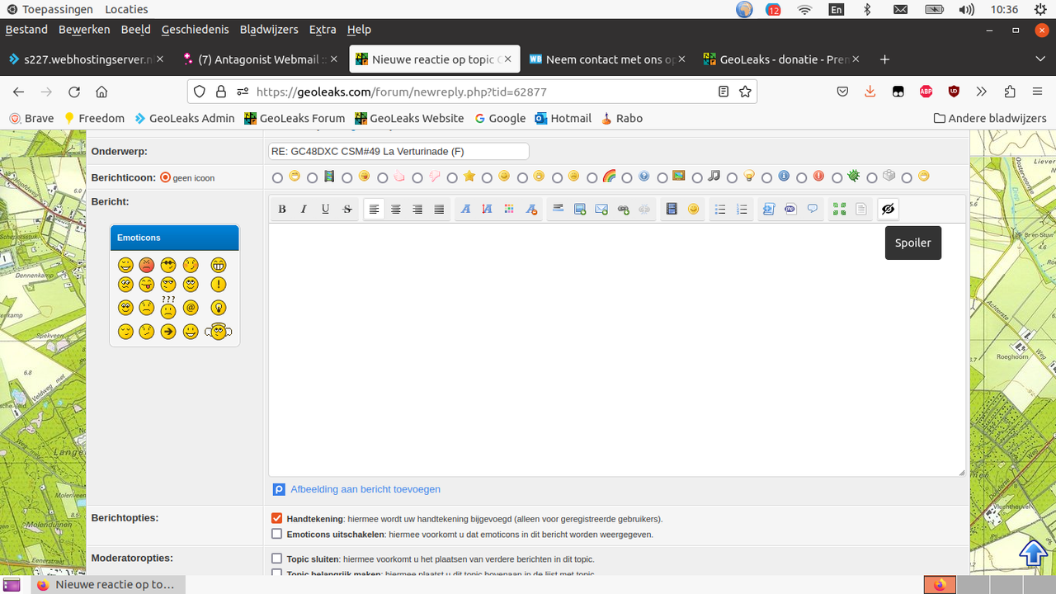Screen dimensions: 1056x594
Task: Click 'Afbeelding aan bericht toevoegen' link
Action: 365,489
